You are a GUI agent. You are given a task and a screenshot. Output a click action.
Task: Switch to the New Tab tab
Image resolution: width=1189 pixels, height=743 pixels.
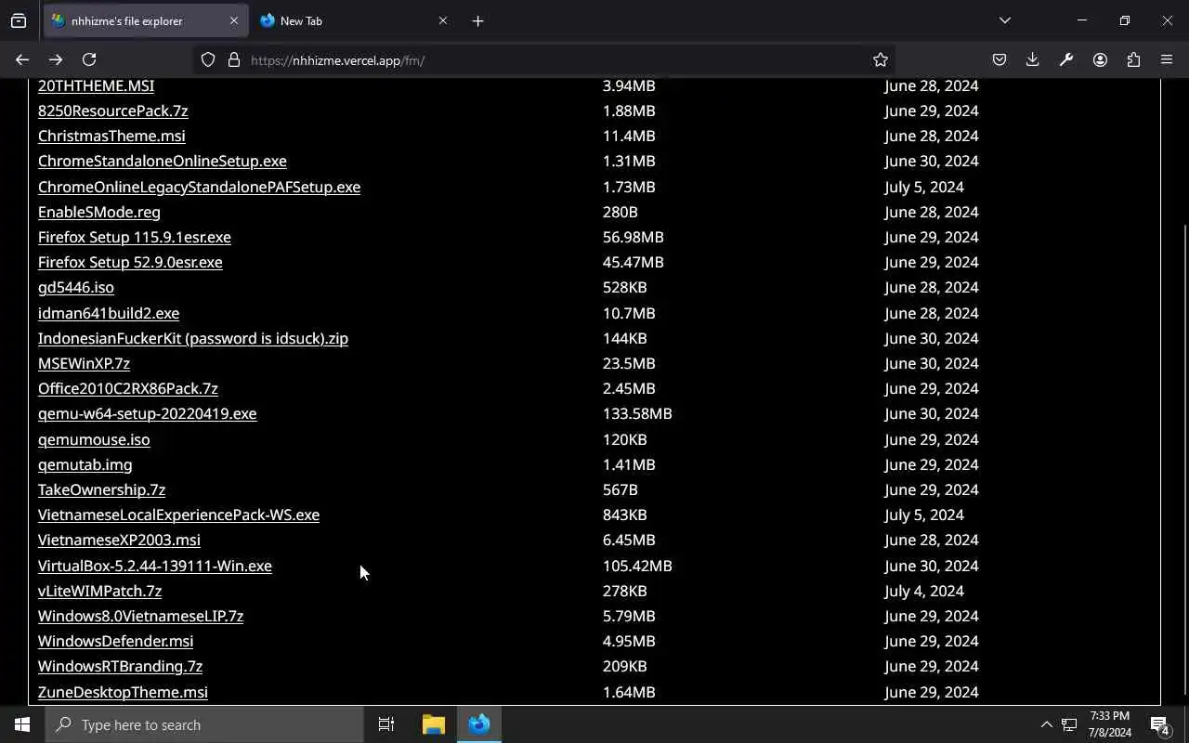[x=355, y=20]
